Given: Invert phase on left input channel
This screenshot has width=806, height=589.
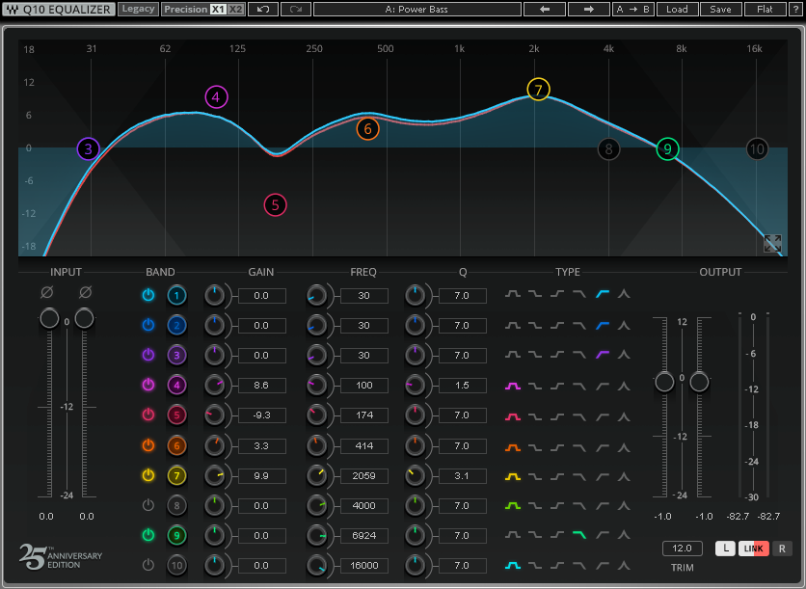Looking at the screenshot, I should point(46,292).
